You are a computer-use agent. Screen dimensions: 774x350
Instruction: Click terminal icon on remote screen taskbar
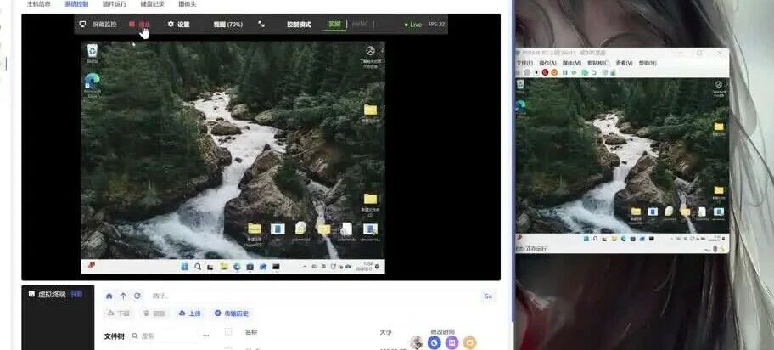coord(276,267)
